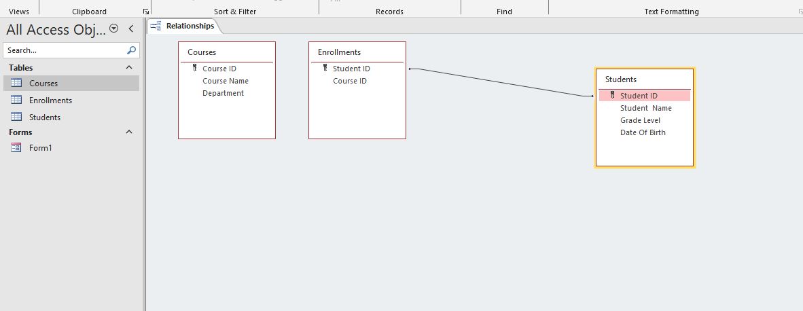Collapse the Forms group

(x=129, y=132)
